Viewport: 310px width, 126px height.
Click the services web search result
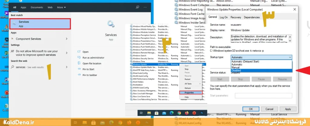(30, 67)
